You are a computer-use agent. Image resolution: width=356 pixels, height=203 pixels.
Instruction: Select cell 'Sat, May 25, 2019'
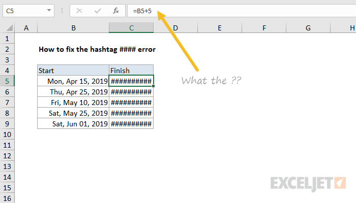point(73,113)
